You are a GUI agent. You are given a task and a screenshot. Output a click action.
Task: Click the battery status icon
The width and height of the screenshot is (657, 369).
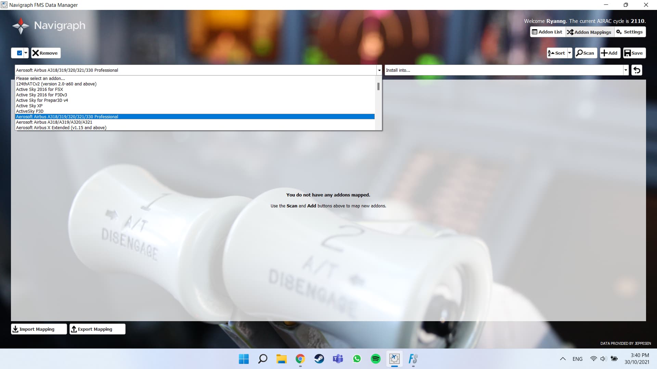pyautogui.click(x=614, y=359)
